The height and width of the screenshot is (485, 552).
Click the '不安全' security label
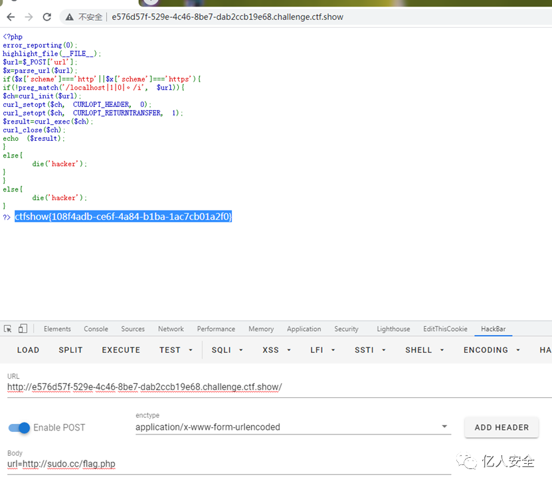pyautogui.click(x=90, y=17)
